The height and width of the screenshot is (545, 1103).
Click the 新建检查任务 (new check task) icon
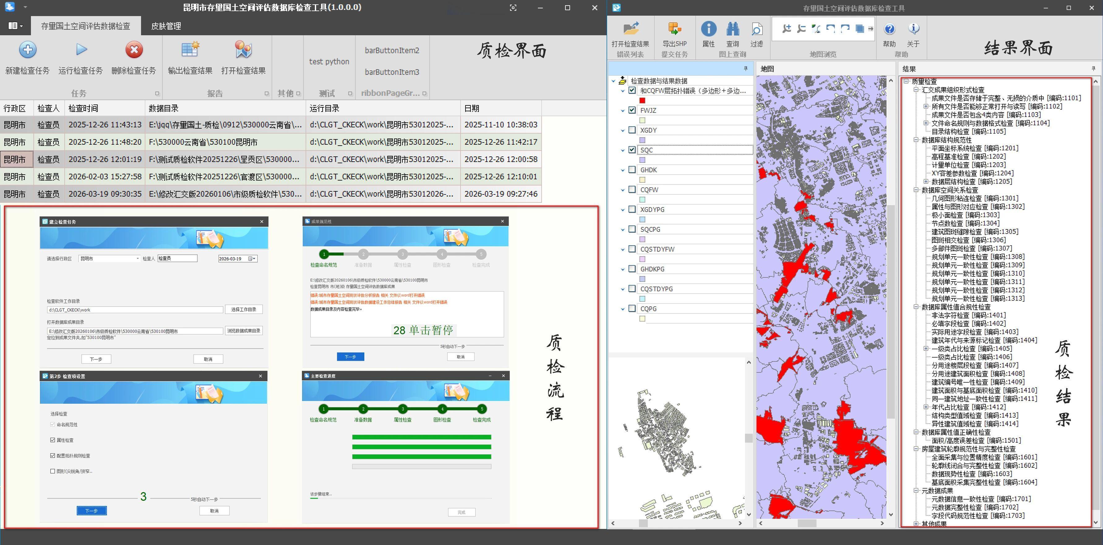coord(28,50)
